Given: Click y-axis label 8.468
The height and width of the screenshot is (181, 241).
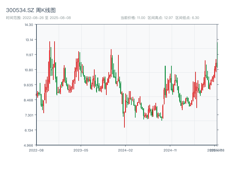Looking at the screenshot, I should coord(28,100).
